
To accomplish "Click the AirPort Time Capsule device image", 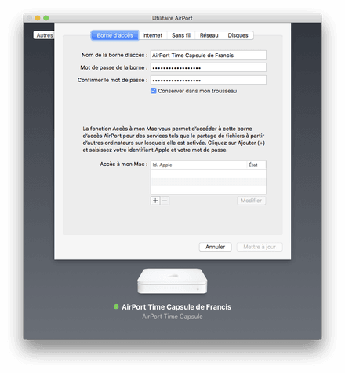I will click(x=172, y=281).
